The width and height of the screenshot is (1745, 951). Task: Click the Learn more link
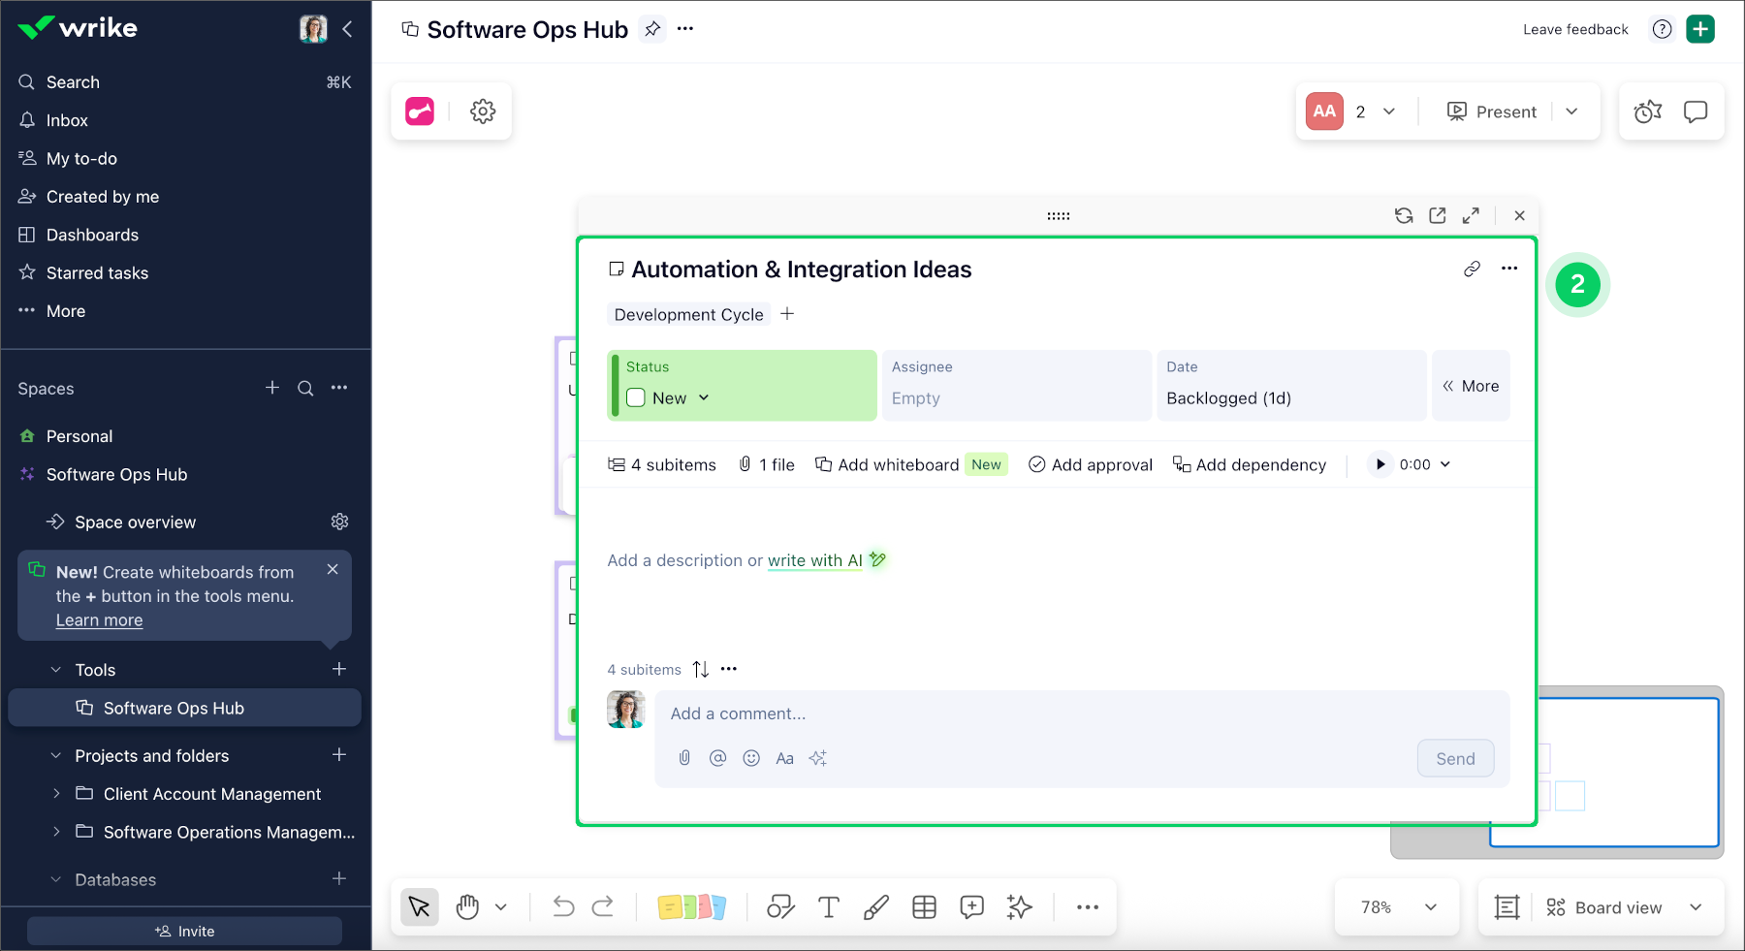(99, 620)
